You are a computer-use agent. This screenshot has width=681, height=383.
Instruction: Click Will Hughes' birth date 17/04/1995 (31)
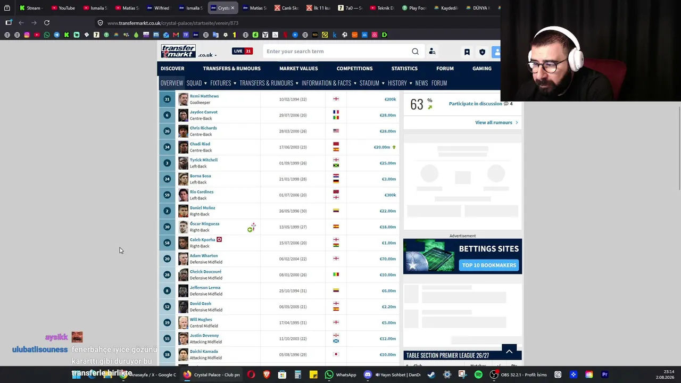pyautogui.click(x=293, y=323)
